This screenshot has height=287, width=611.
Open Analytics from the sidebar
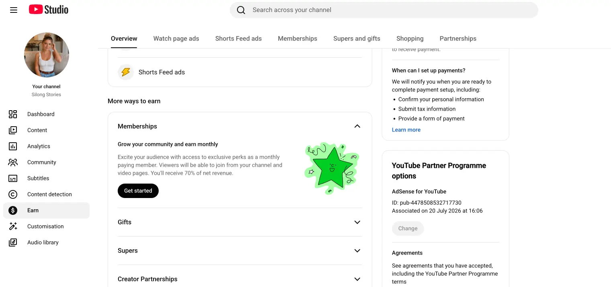tap(39, 146)
